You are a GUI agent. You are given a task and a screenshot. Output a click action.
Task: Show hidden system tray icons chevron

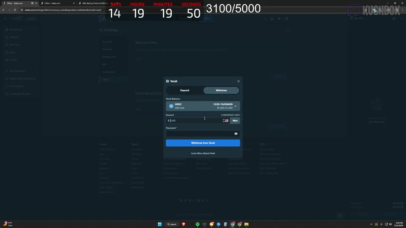coord(371,224)
